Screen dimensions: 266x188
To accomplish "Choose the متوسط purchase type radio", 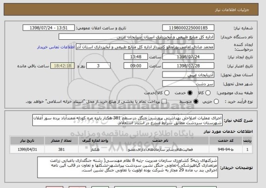I will point(196,102).
